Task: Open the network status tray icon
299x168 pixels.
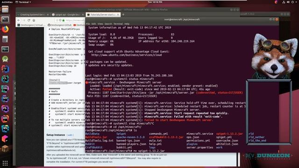Action: coord(284,2)
